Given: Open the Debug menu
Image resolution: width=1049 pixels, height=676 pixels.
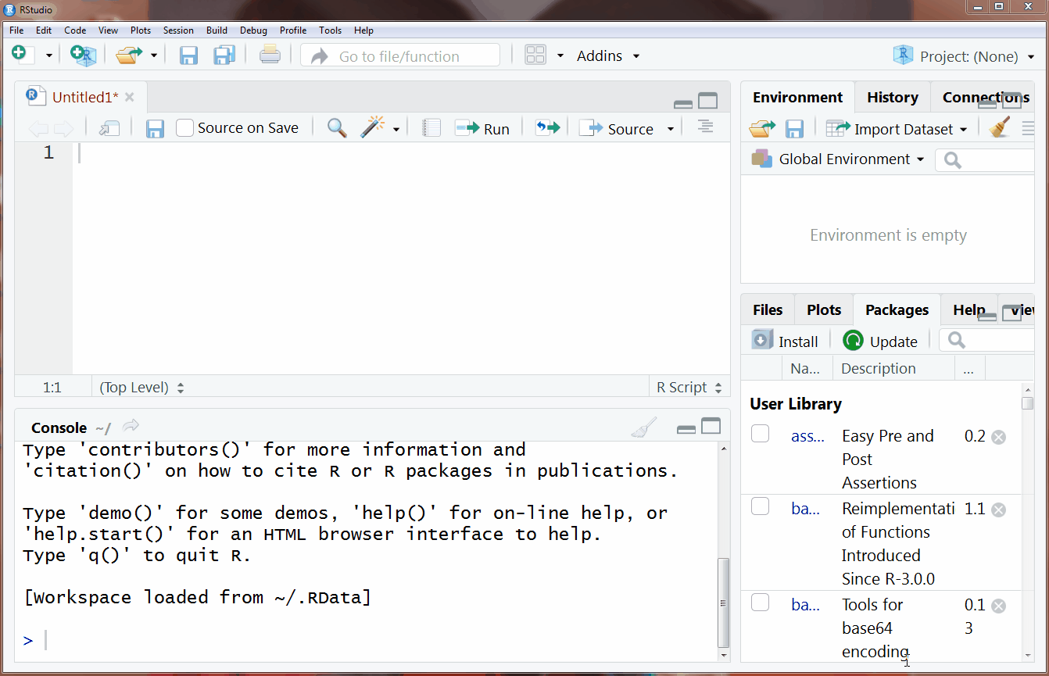Looking at the screenshot, I should [x=253, y=30].
